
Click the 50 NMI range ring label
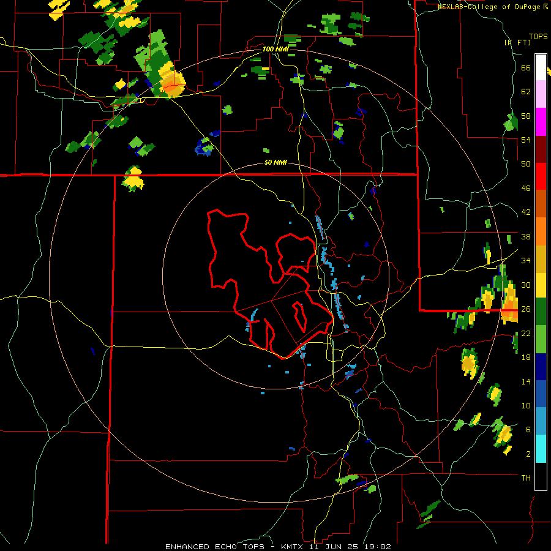pos(275,163)
